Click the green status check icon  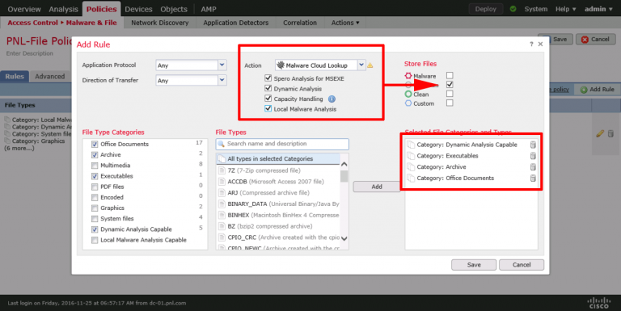[513, 9]
